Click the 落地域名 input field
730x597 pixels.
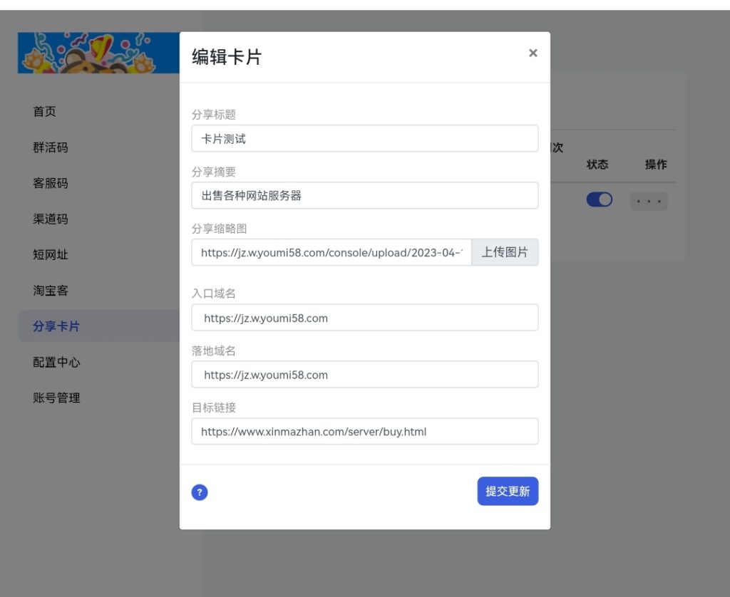(364, 375)
